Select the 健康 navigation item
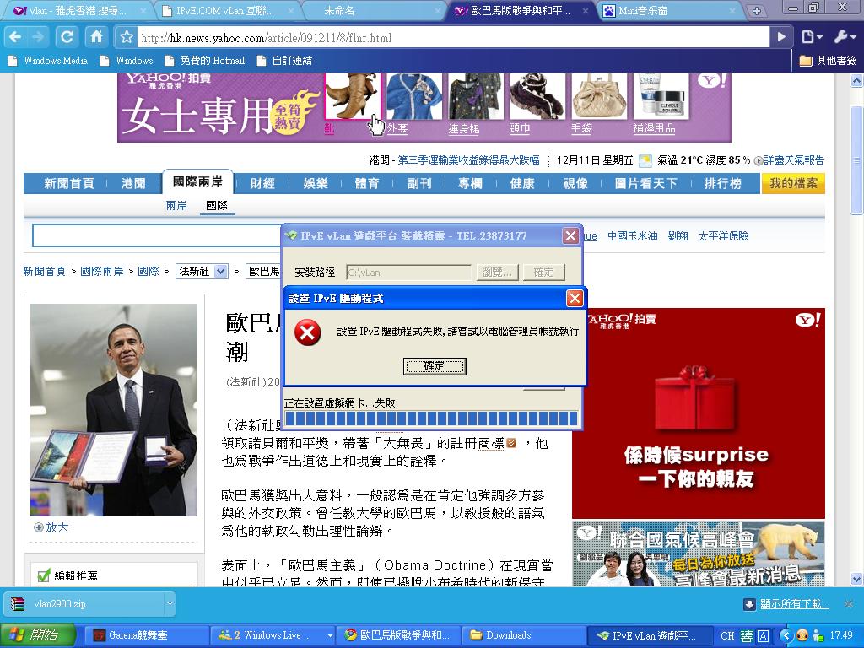 [522, 183]
